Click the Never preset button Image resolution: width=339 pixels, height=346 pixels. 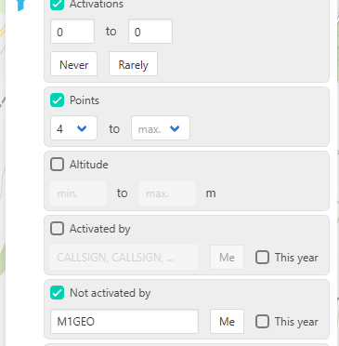74,64
